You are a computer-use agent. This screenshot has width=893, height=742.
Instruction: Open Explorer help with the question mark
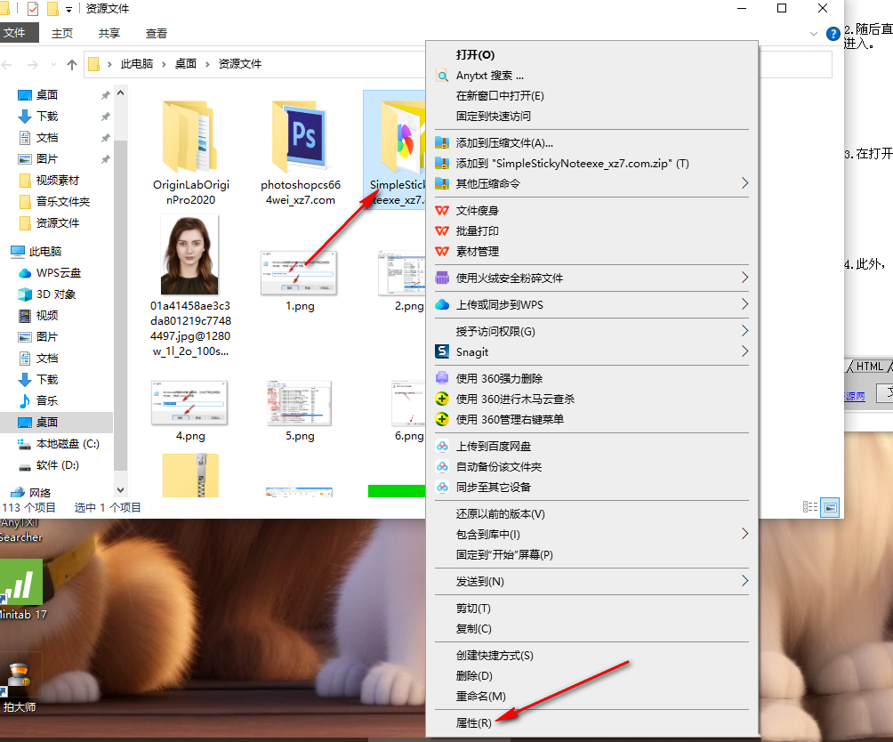tap(833, 34)
